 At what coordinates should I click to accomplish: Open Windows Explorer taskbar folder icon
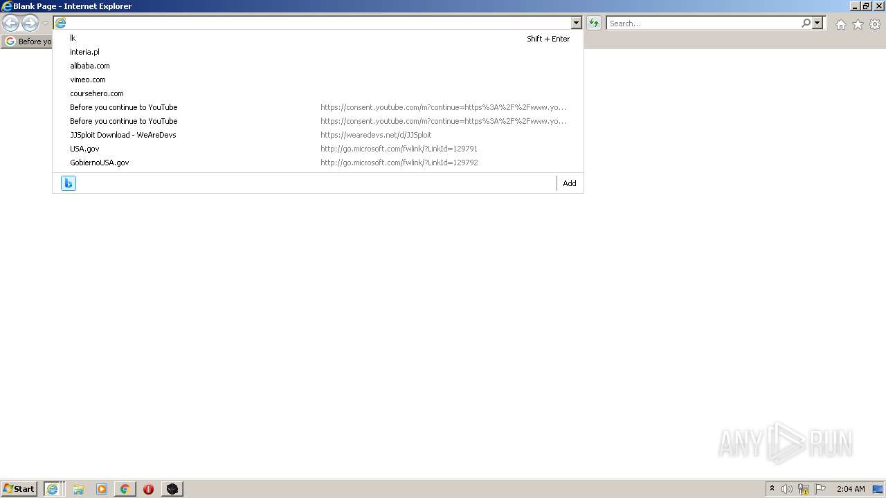pyautogui.click(x=78, y=489)
